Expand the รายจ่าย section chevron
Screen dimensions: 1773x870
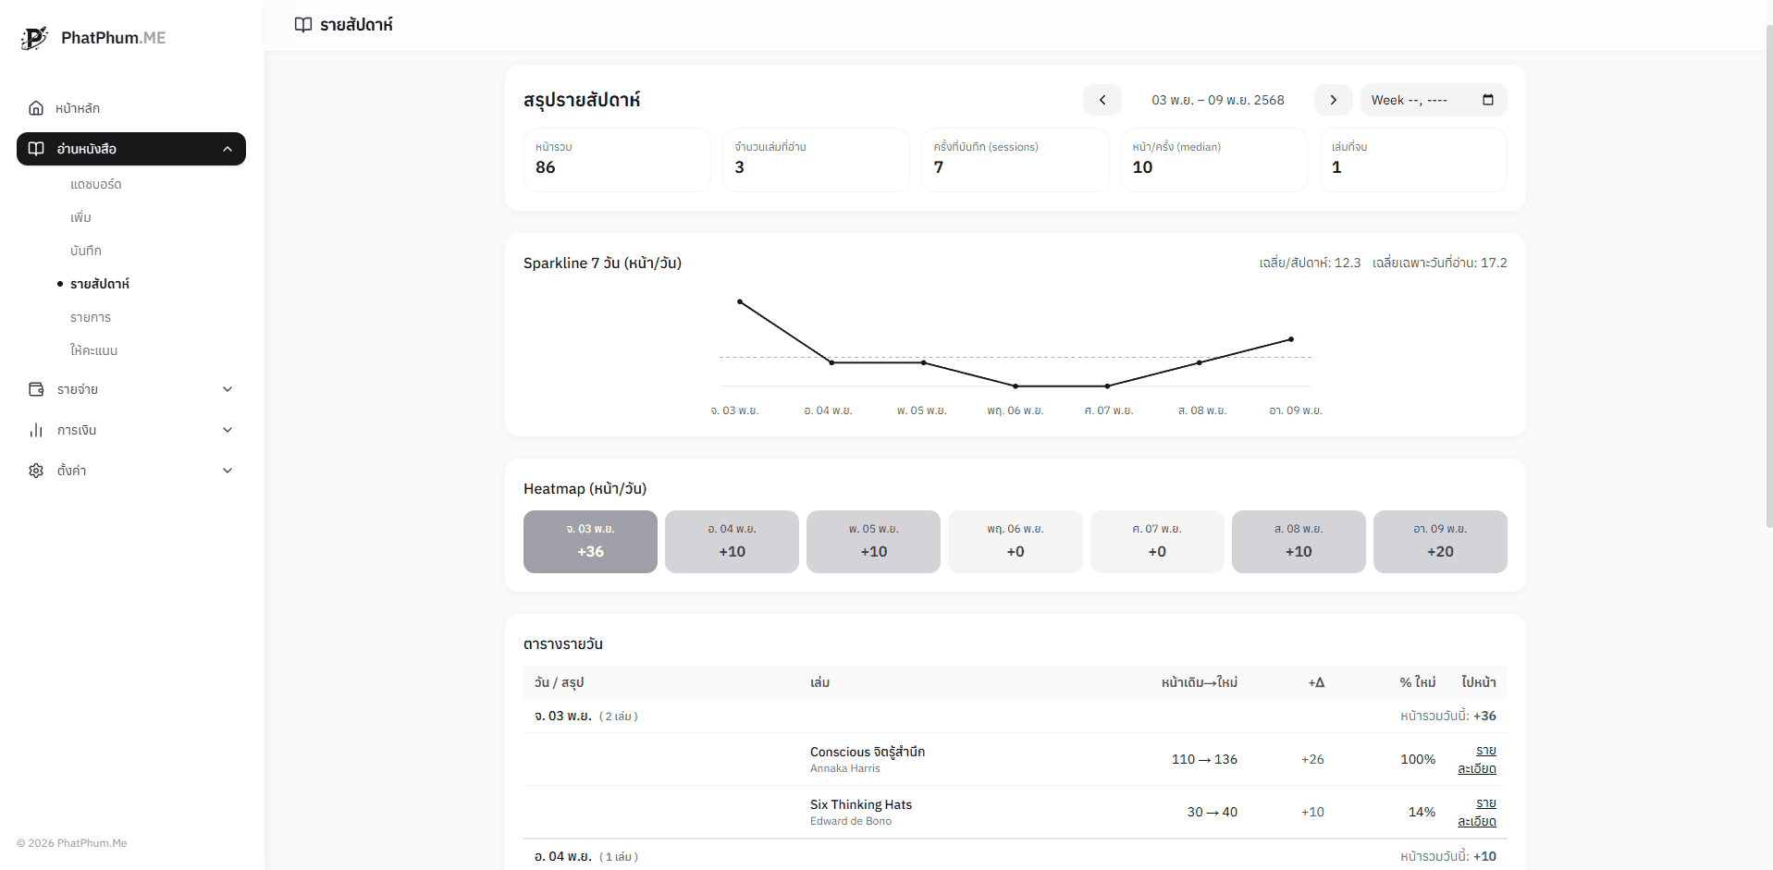pos(228,389)
